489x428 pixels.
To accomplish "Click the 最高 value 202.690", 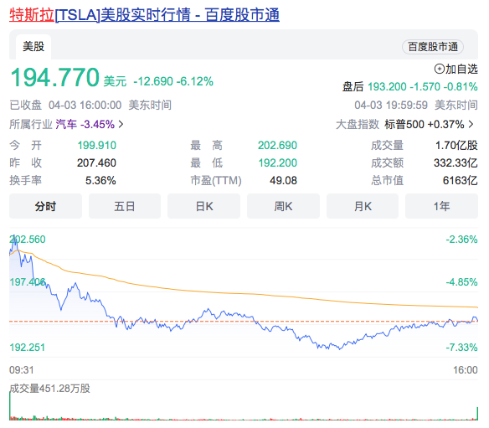I will pyautogui.click(x=277, y=146).
